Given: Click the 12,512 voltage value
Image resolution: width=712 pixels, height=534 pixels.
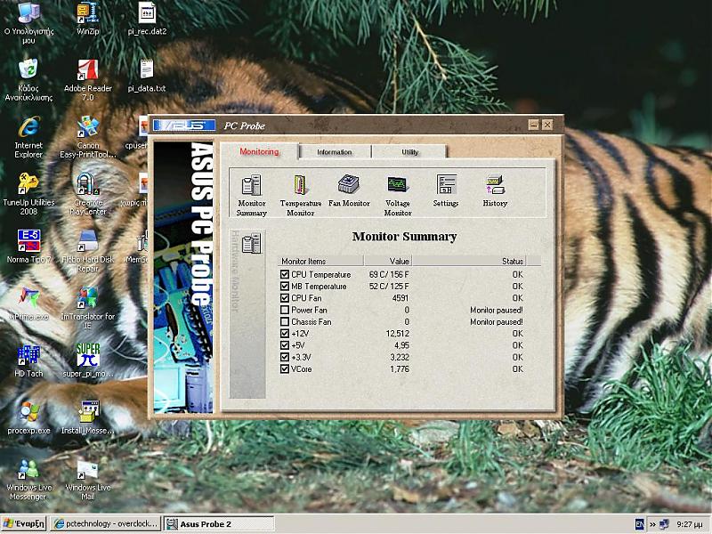Looking at the screenshot, I should tap(397, 333).
